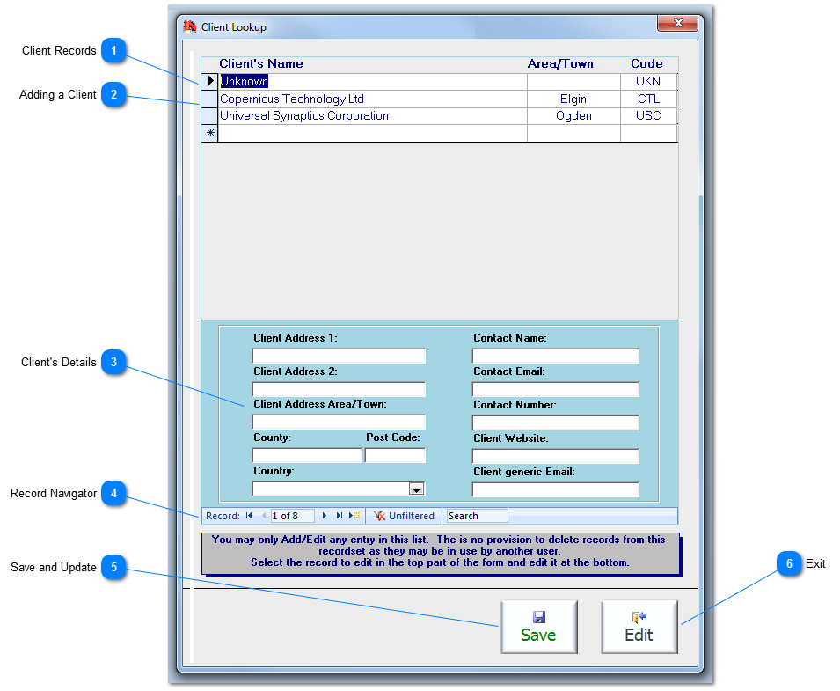The width and height of the screenshot is (840, 691).
Task: Click the Save button's disk icon
Action: click(x=539, y=616)
